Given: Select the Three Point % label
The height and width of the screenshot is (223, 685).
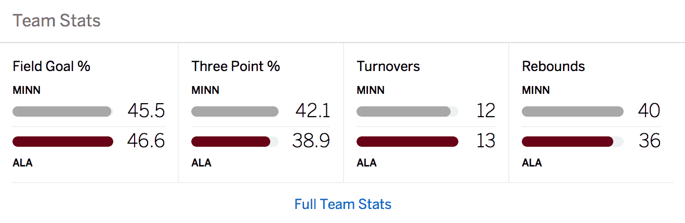Looking at the screenshot, I should point(236,66).
